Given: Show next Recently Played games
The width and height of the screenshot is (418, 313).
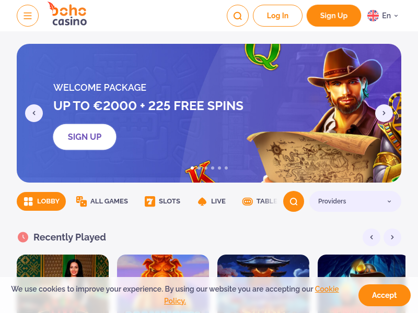Looking at the screenshot, I should point(392,237).
